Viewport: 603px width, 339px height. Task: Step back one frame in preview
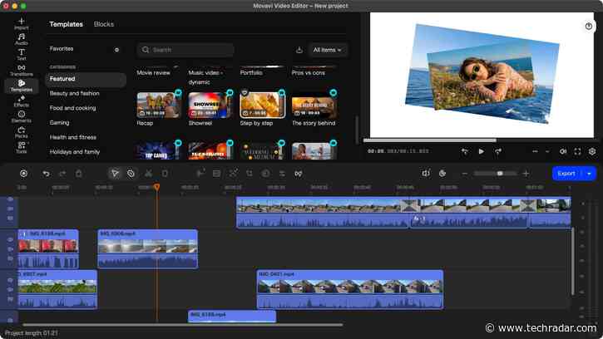pos(465,151)
